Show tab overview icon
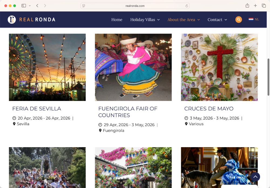Image resolution: width=270 pixels, height=188 pixels. (x=264, y=6)
